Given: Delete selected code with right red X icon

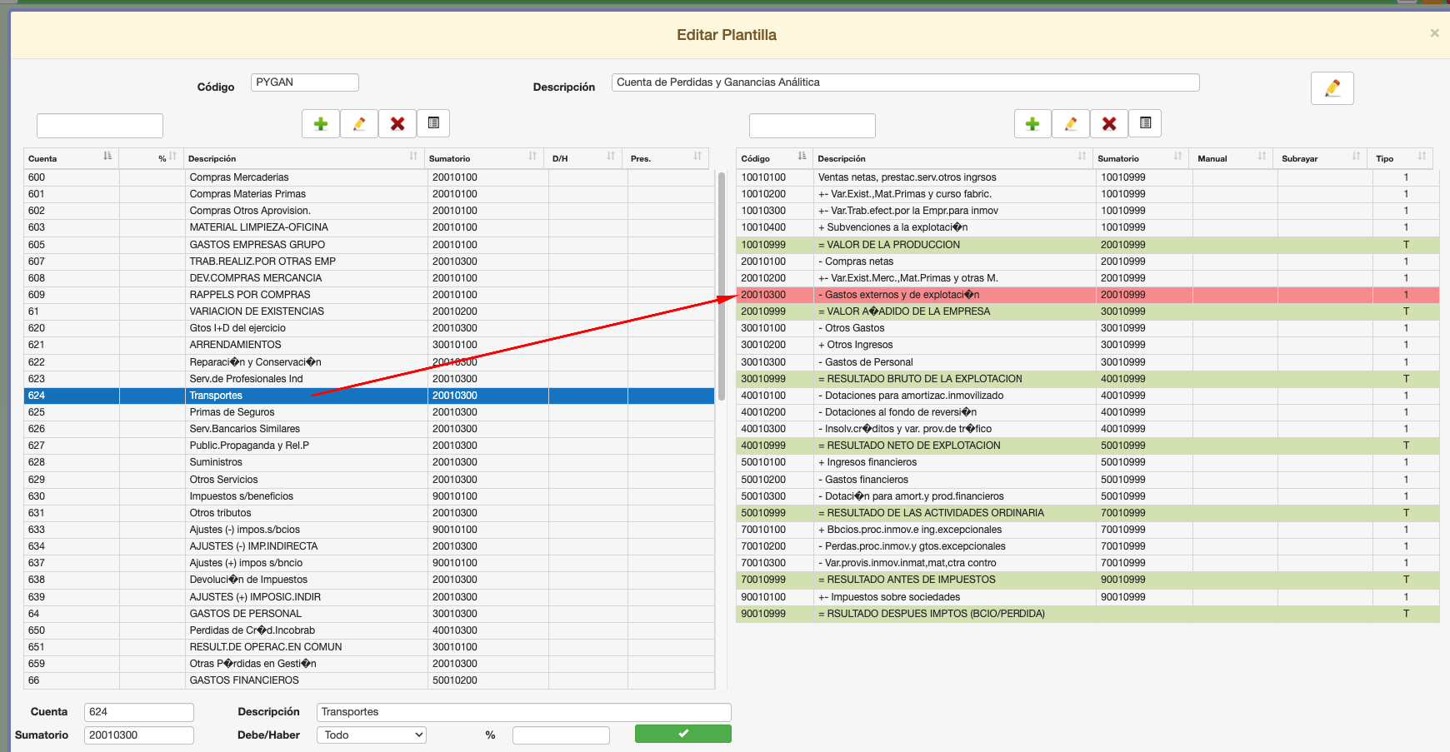Looking at the screenshot, I should pyautogui.click(x=1109, y=124).
